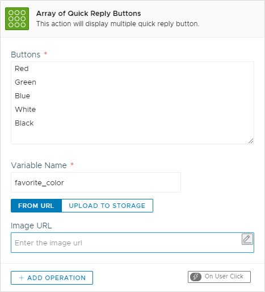Click the Variable Name label
This screenshot has height=292, width=265.
39,165
